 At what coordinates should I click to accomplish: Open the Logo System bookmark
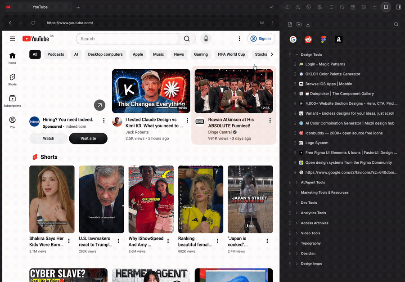[x=317, y=143]
